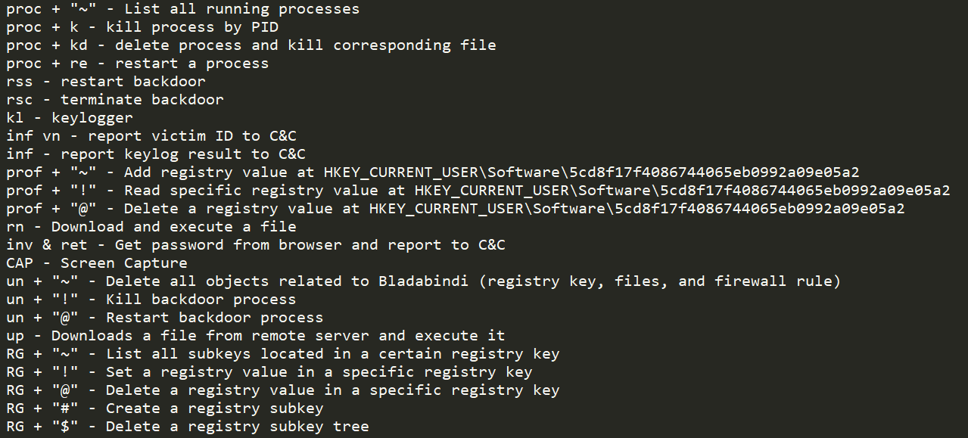The image size is (968, 438).
Task: Click the "CAP - Screen Capture" line
Action: [96, 263]
